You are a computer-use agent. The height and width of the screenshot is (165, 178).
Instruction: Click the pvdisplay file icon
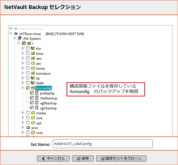pos(37,93)
